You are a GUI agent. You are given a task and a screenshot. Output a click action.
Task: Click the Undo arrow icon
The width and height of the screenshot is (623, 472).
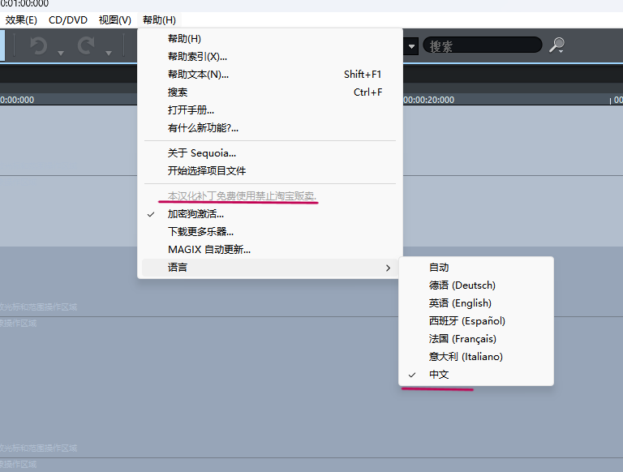click(39, 45)
